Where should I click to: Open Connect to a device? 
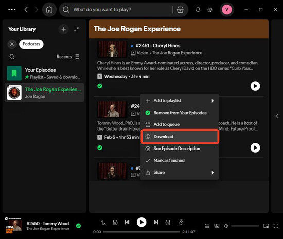217,226
